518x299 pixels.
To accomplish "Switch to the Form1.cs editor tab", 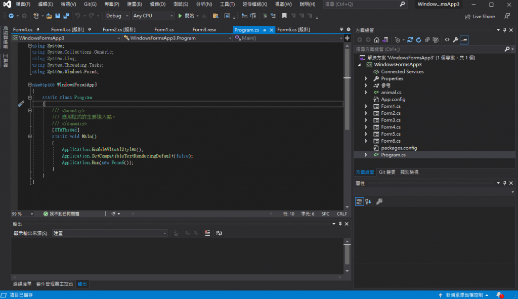I will coord(164,30).
